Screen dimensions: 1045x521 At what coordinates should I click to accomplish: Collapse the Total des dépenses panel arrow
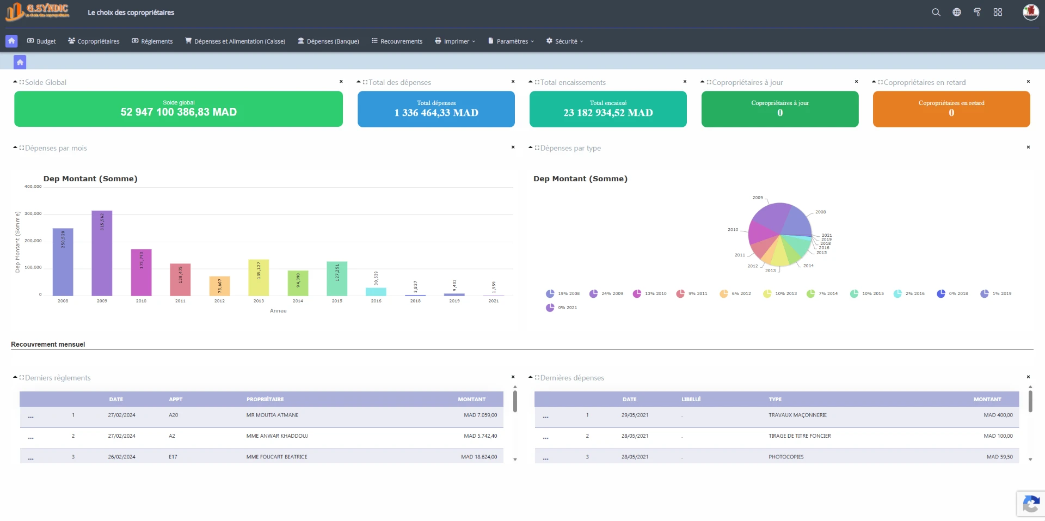tap(359, 82)
